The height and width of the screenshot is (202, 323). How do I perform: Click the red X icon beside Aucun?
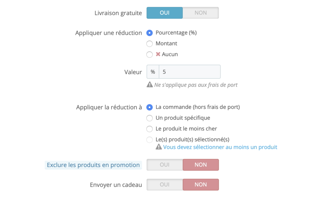pyautogui.click(x=158, y=54)
